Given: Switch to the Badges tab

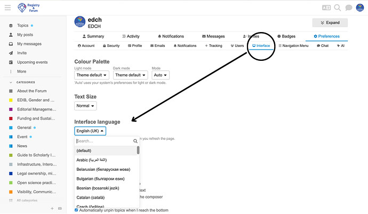Looking at the screenshot, I should [286, 36].
